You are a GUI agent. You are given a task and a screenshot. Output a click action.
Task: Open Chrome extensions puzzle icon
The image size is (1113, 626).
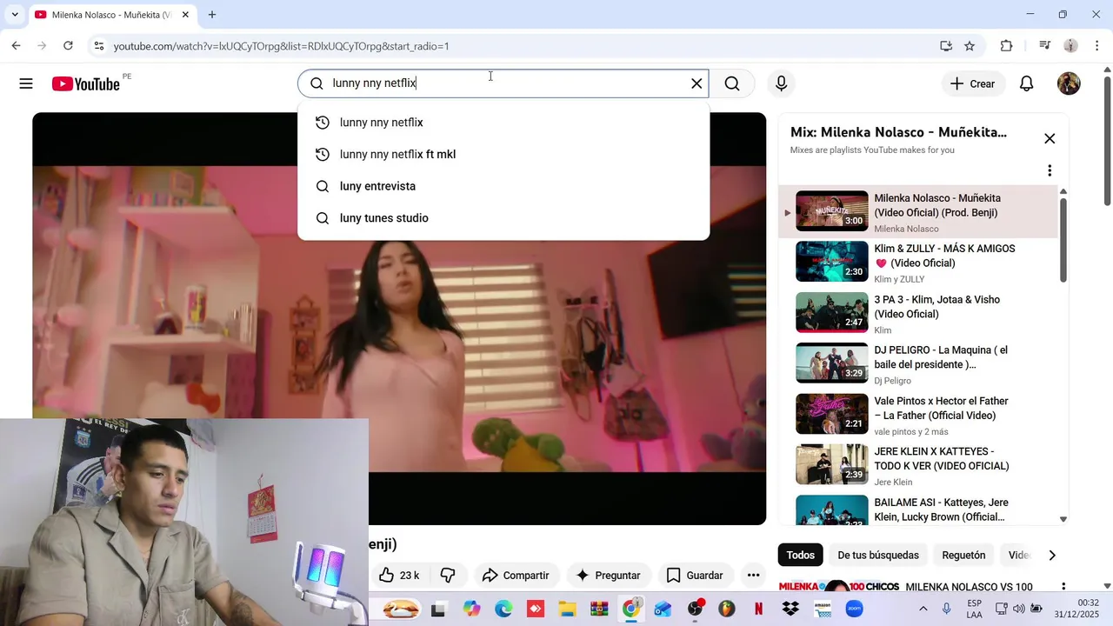point(1007,46)
